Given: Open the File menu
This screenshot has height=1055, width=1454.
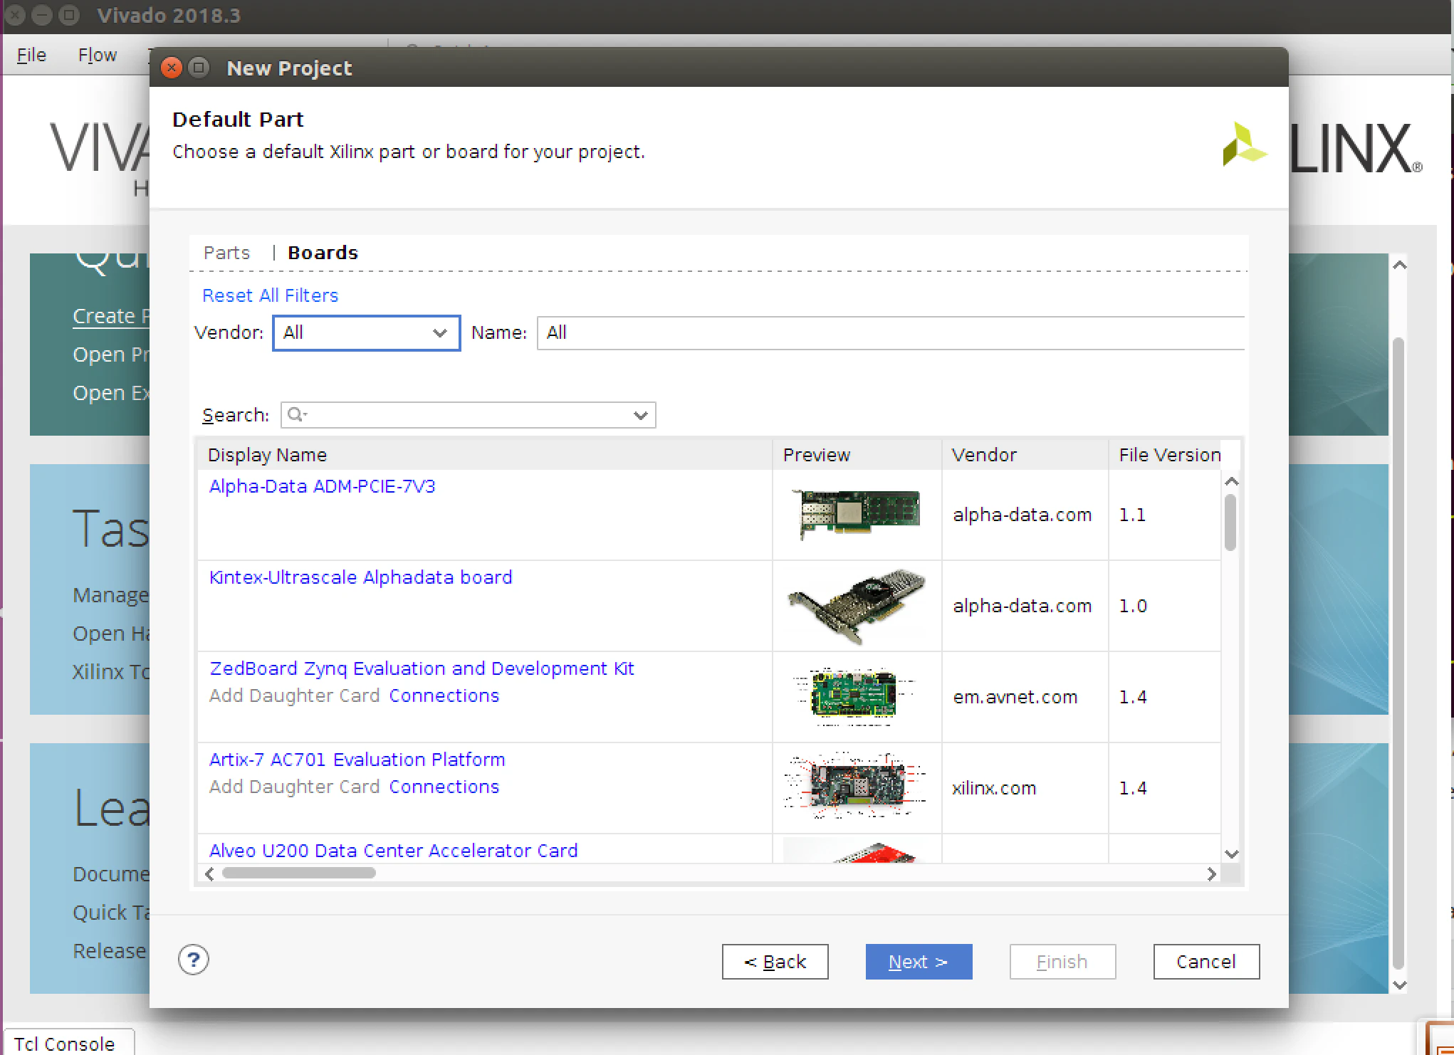Looking at the screenshot, I should pyautogui.click(x=31, y=55).
